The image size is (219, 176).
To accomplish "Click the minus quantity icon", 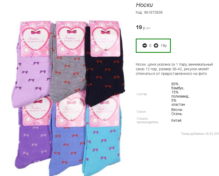I will 145,46.
